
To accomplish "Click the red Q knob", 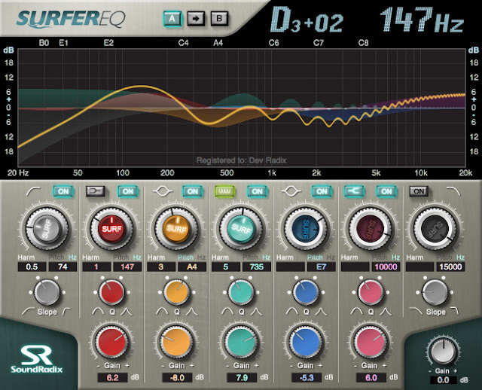I will (x=111, y=292).
